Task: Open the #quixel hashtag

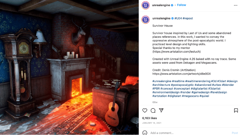Action: click(204, 96)
